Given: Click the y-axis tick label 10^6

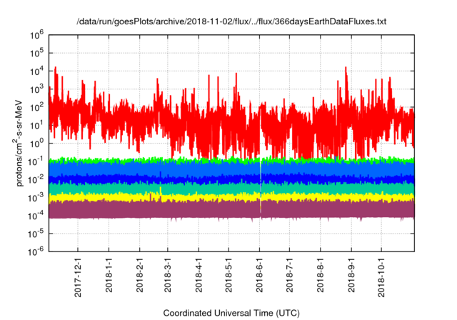Looking at the screenshot, I should [36, 35].
